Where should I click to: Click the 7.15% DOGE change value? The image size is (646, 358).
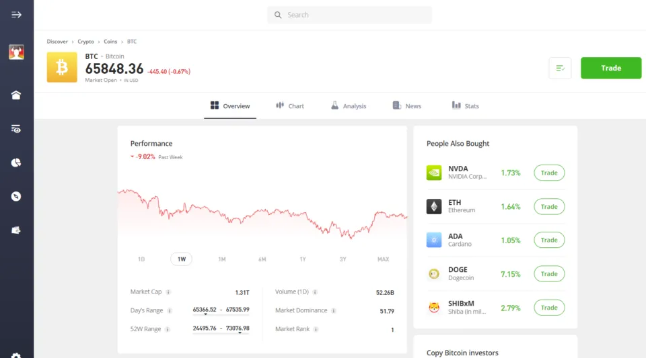click(x=511, y=274)
